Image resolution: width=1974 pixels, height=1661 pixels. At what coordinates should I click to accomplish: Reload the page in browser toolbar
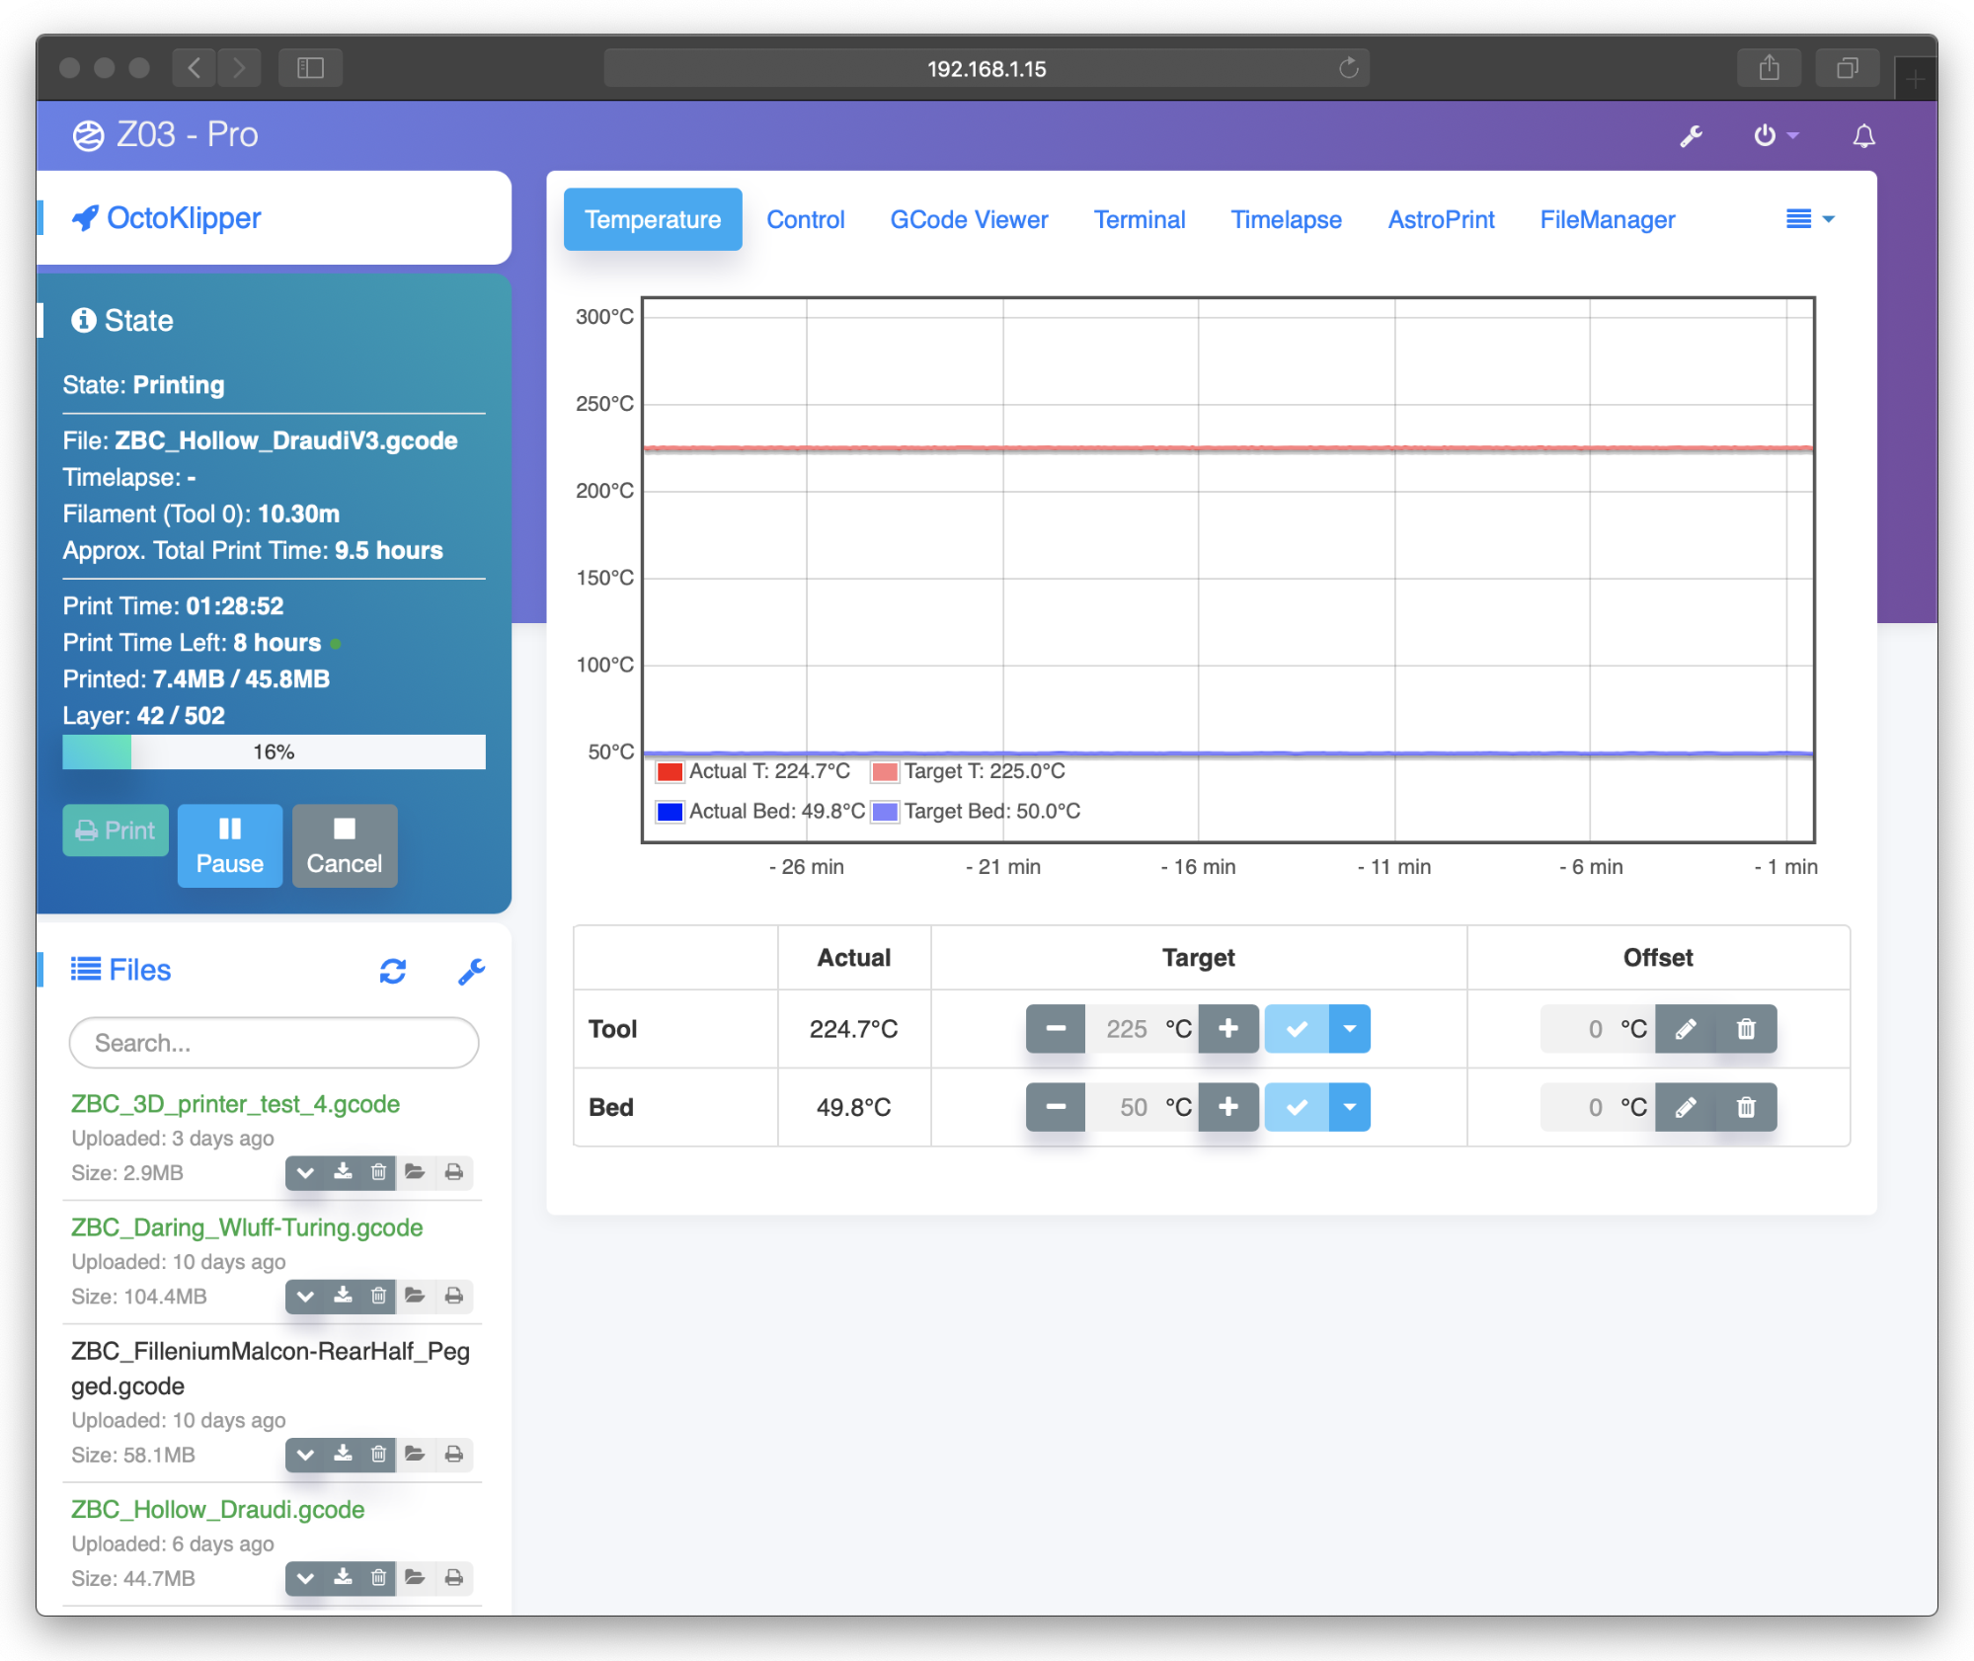[x=1348, y=68]
